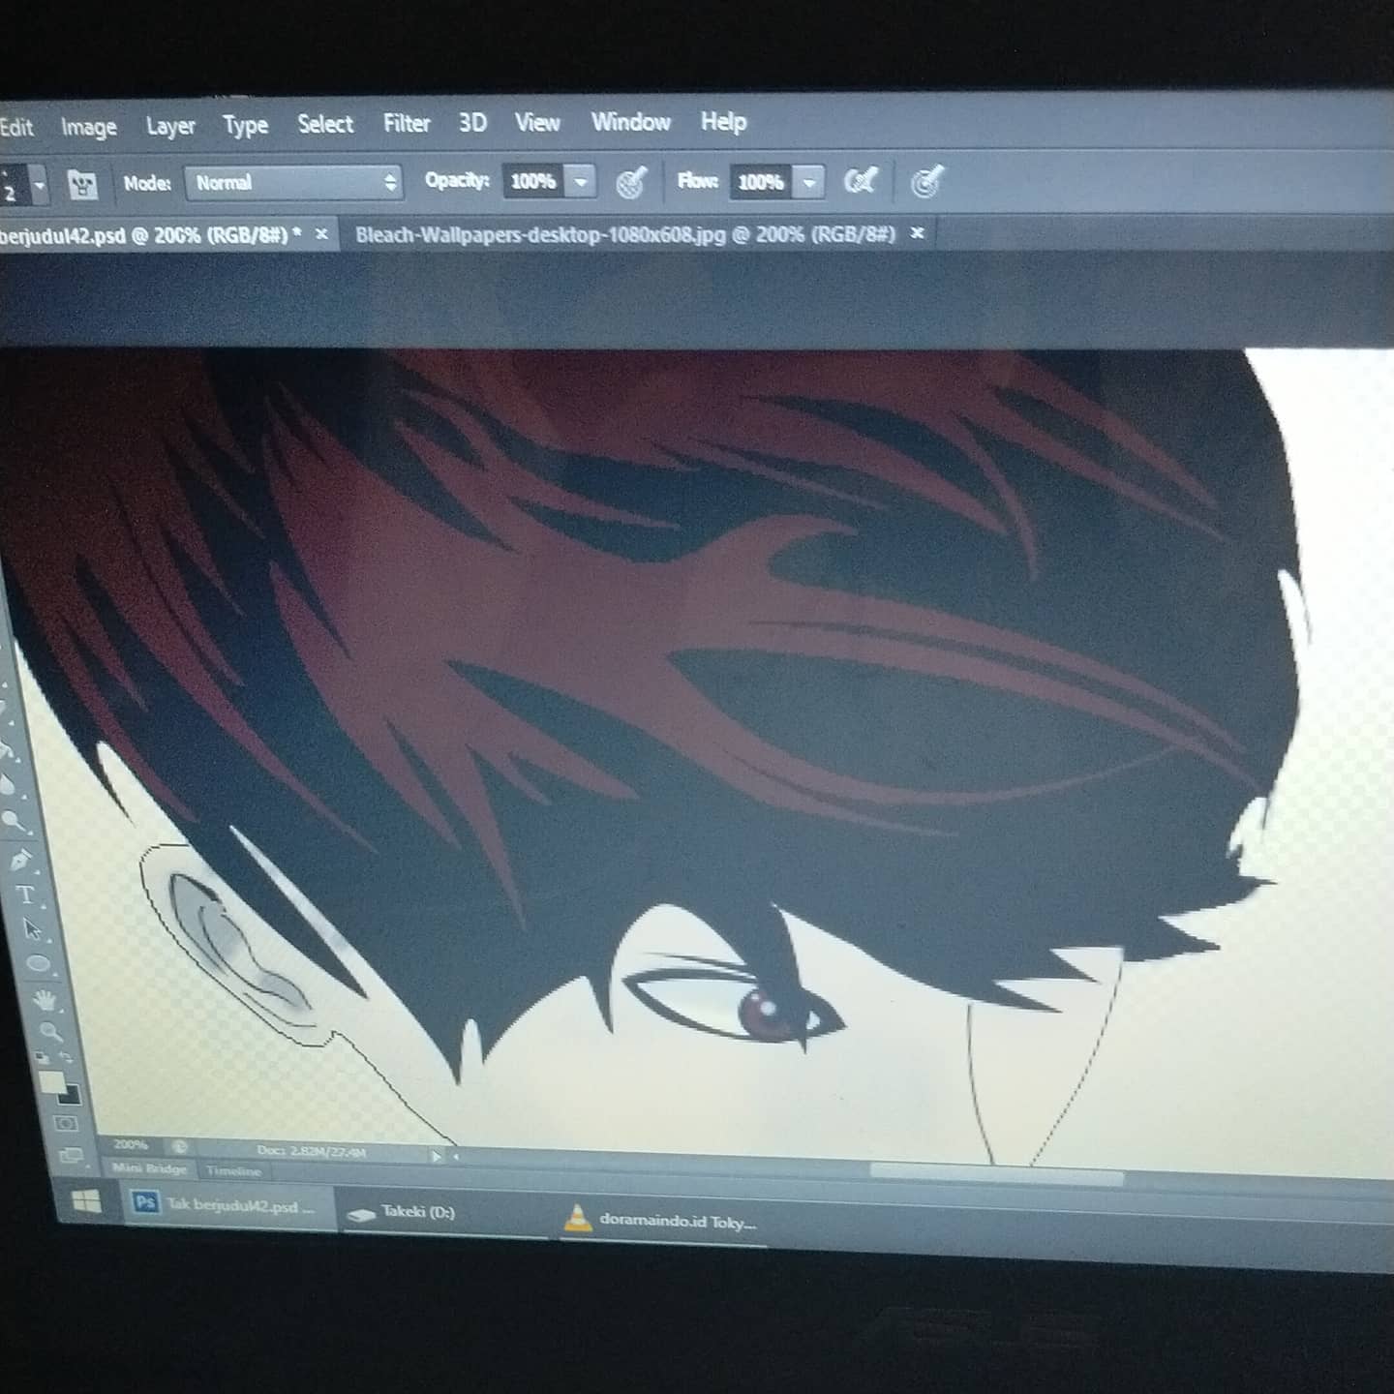Screen dimensions: 1394x1394
Task: Click the horizontal scrollbar left arrow
Action: 456,1155
